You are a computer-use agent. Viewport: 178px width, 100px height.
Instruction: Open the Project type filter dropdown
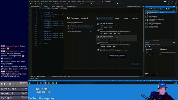135,18
